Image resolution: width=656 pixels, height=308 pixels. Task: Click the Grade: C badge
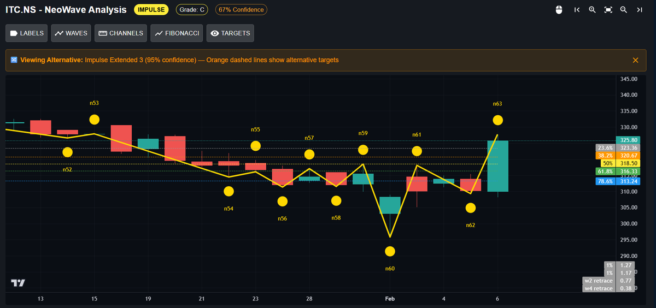pos(191,10)
